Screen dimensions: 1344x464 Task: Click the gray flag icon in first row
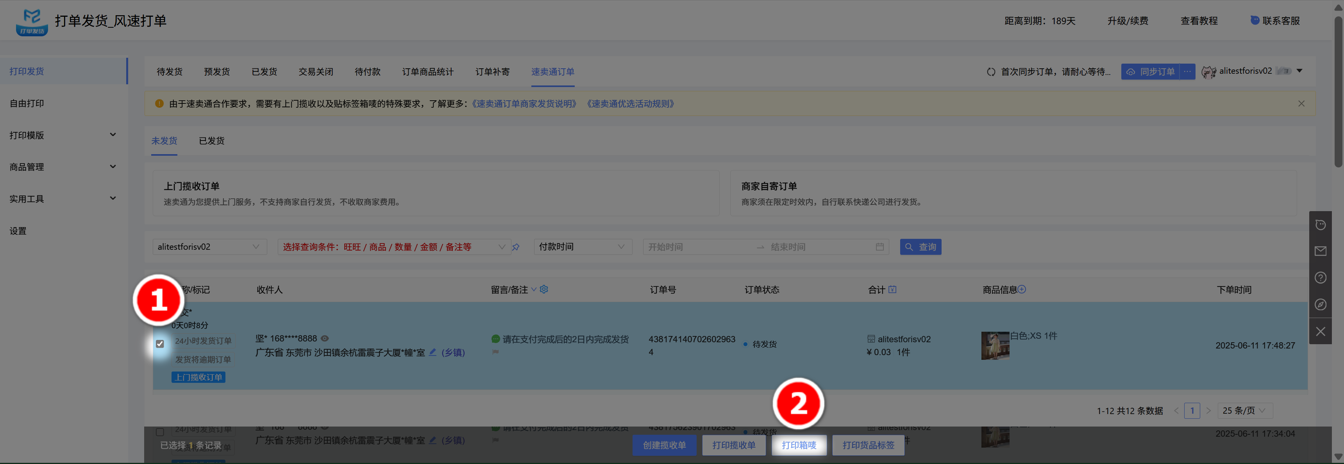[495, 352]
